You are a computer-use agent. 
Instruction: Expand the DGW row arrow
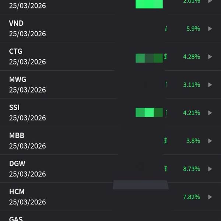[210, 169]
